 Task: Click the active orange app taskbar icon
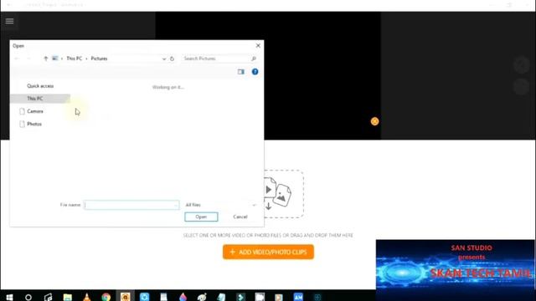125,296
